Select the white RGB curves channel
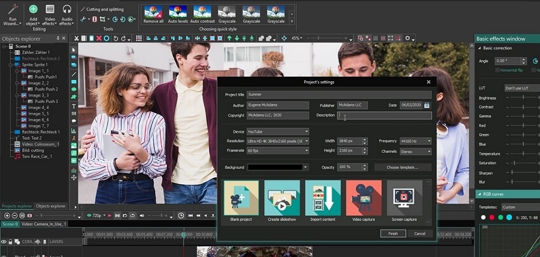Screen dimensions: 540x257 click(482, 218)
